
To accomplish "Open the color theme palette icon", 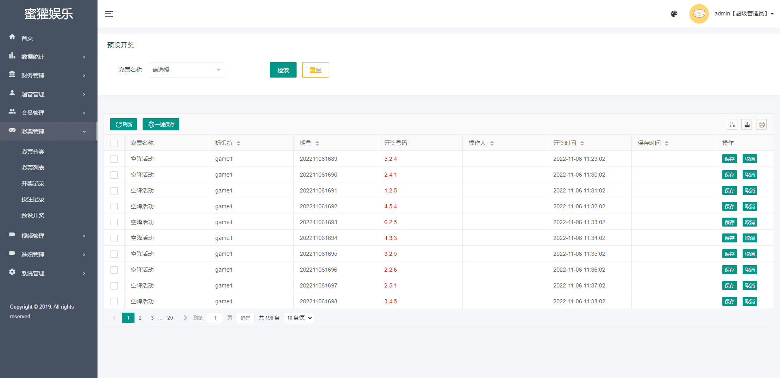I will [x=674, y=14].
